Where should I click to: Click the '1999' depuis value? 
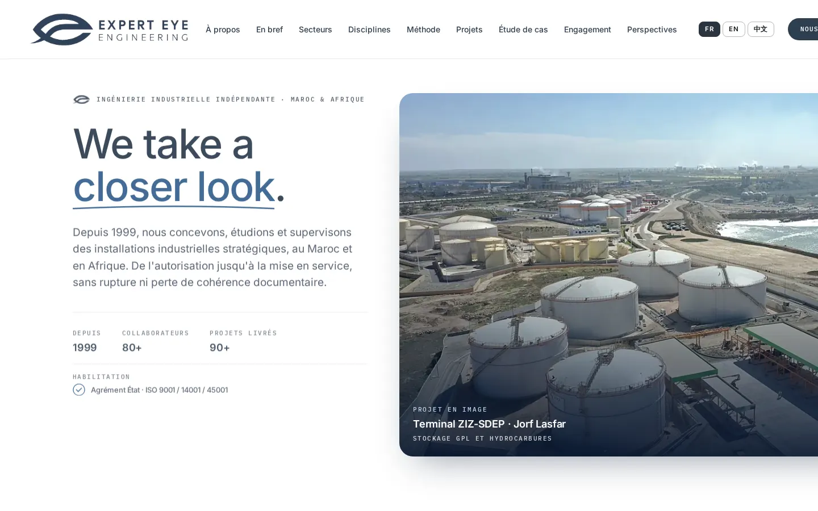(85, 347)
